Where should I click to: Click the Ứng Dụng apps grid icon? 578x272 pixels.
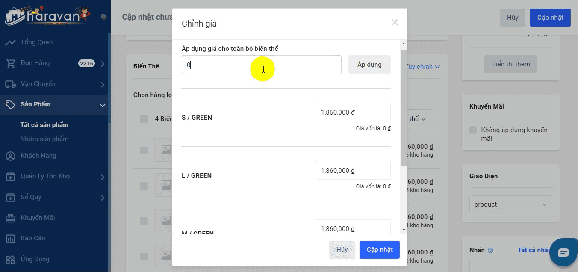(x=10, y=259)
